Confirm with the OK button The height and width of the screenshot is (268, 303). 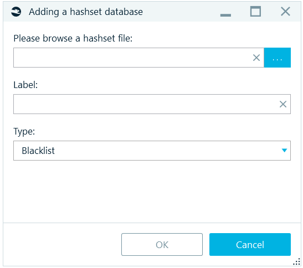162,244
